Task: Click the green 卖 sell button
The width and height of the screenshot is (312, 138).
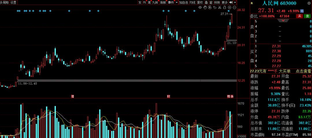Action: tap(307, 16)
